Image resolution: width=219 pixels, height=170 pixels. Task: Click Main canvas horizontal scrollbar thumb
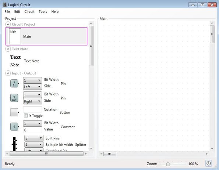(110, 154)
